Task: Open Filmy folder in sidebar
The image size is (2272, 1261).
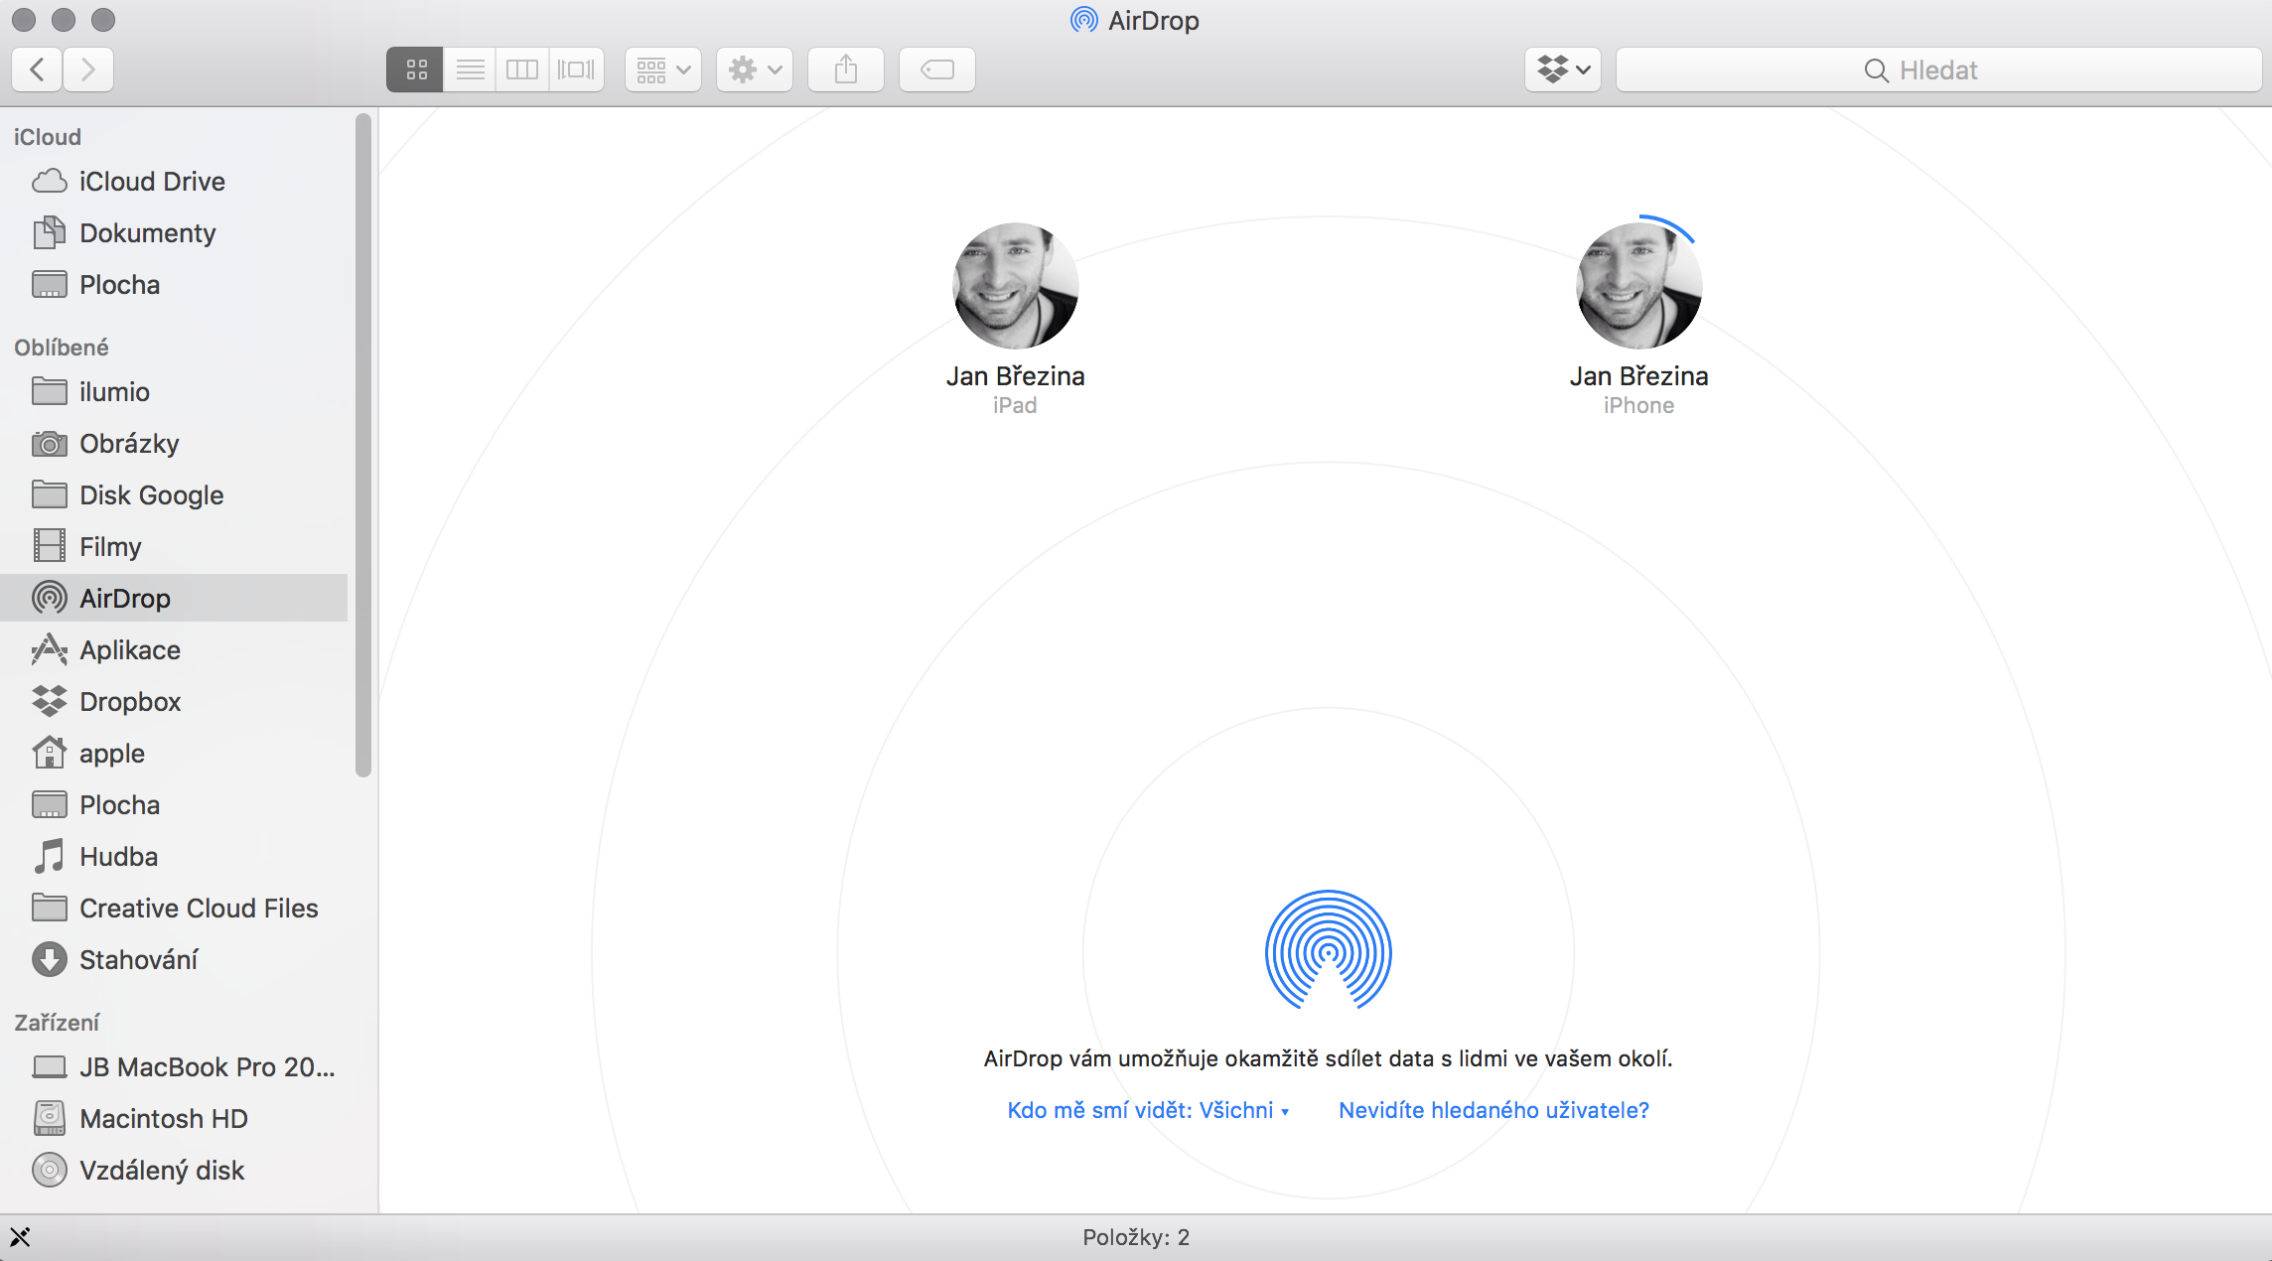Action: (x=108, y=545)
